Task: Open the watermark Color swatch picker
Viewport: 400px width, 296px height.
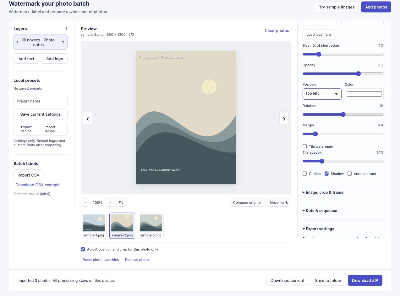Action: click(364, 94)
